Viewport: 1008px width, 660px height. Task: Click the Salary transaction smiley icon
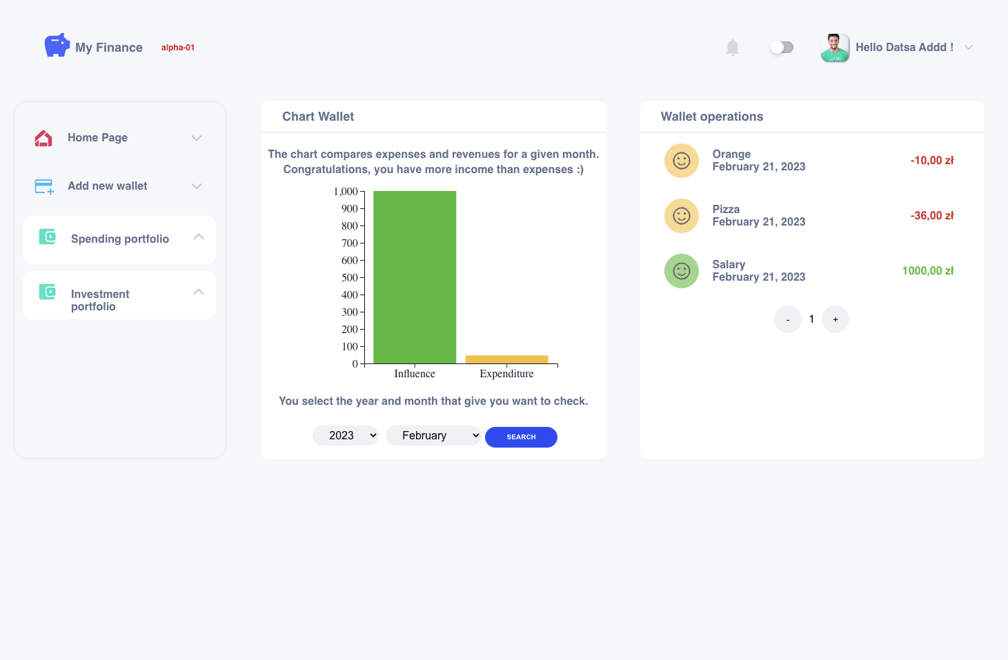tap(682, 271)
